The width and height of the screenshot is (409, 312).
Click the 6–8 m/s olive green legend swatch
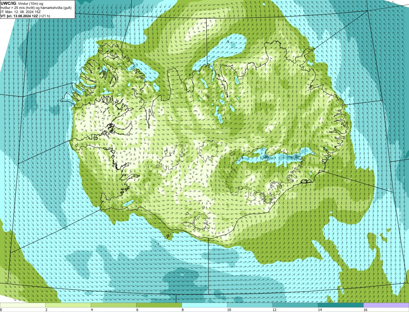coord(159,305)
